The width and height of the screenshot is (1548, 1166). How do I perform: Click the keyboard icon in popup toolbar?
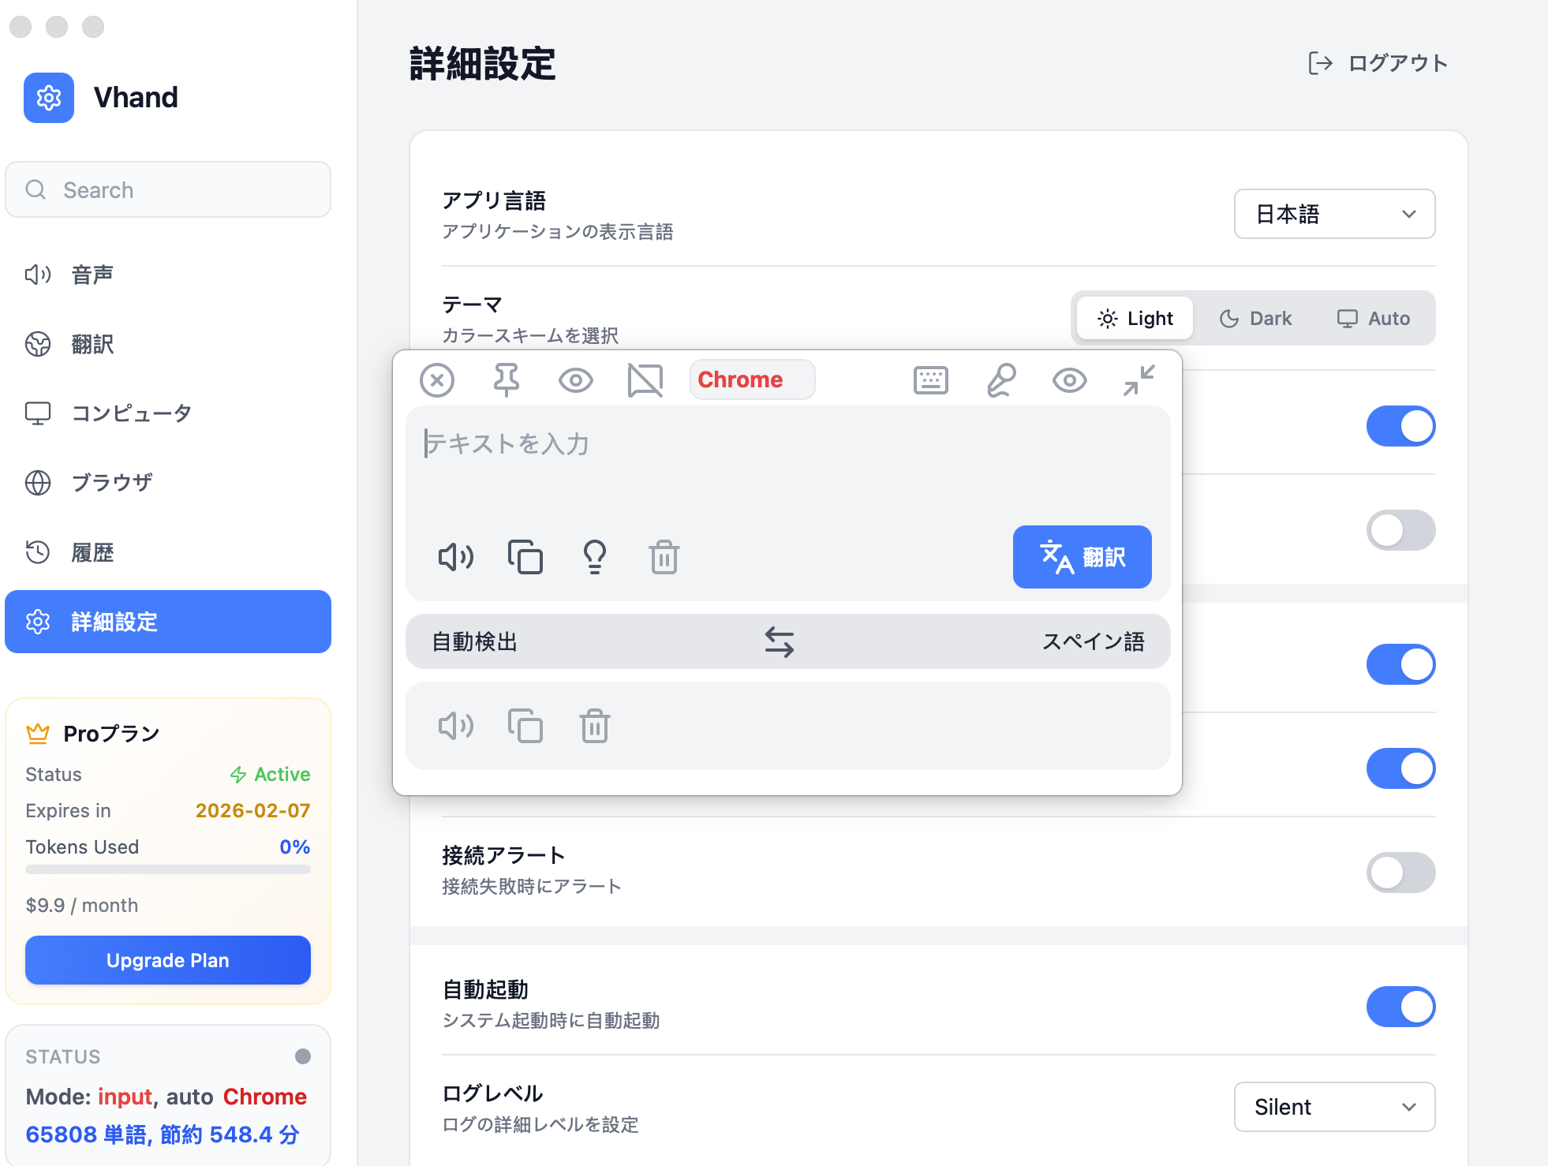[931, 380]
